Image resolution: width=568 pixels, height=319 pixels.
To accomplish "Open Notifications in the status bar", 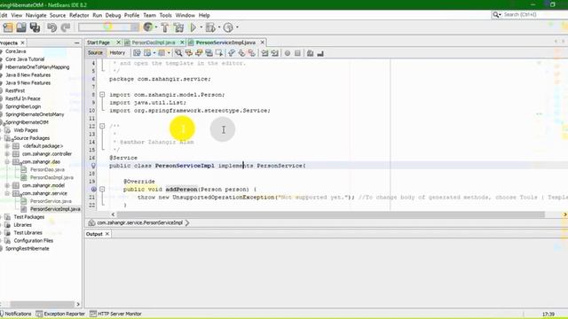I will coord(16,314).
